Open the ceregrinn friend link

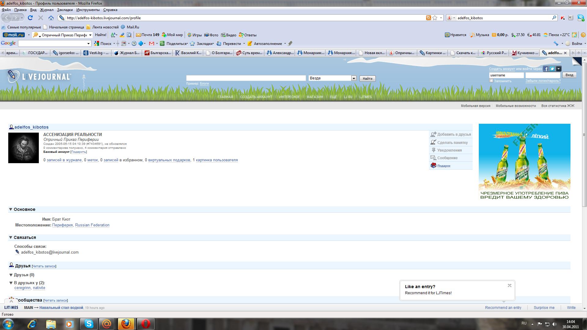pos(22,288)
